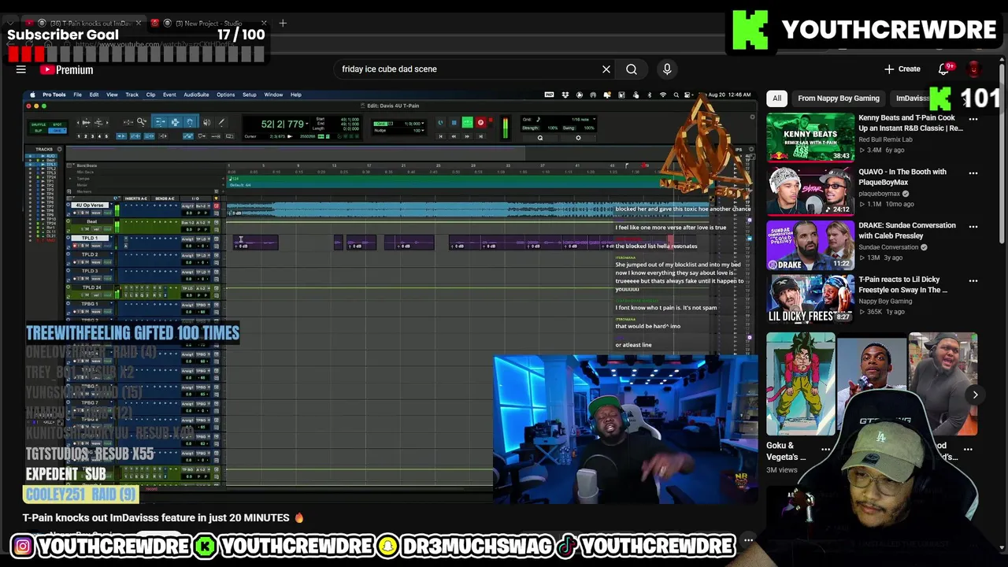Select the Pencil tool in Pro Tools
The image size is (1008, 567).
tap(221, 122)
